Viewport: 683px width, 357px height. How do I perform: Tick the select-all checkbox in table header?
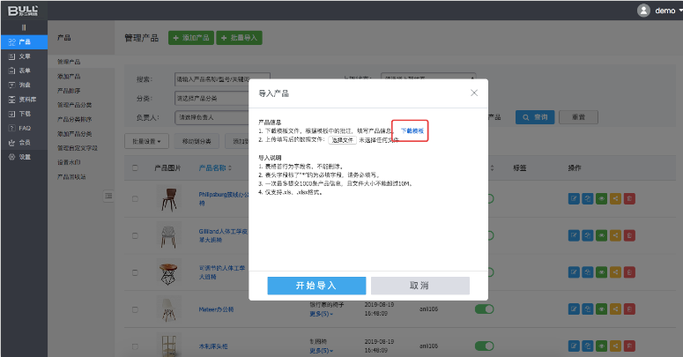tap(135, 167)
